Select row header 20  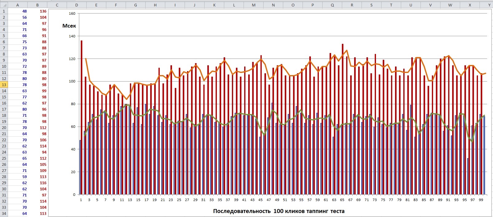pyautogui.click(x=4, y=128)
